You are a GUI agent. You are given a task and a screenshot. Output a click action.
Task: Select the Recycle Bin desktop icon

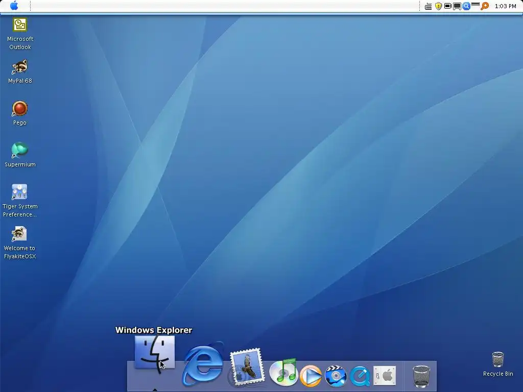(x=497, y=360)
